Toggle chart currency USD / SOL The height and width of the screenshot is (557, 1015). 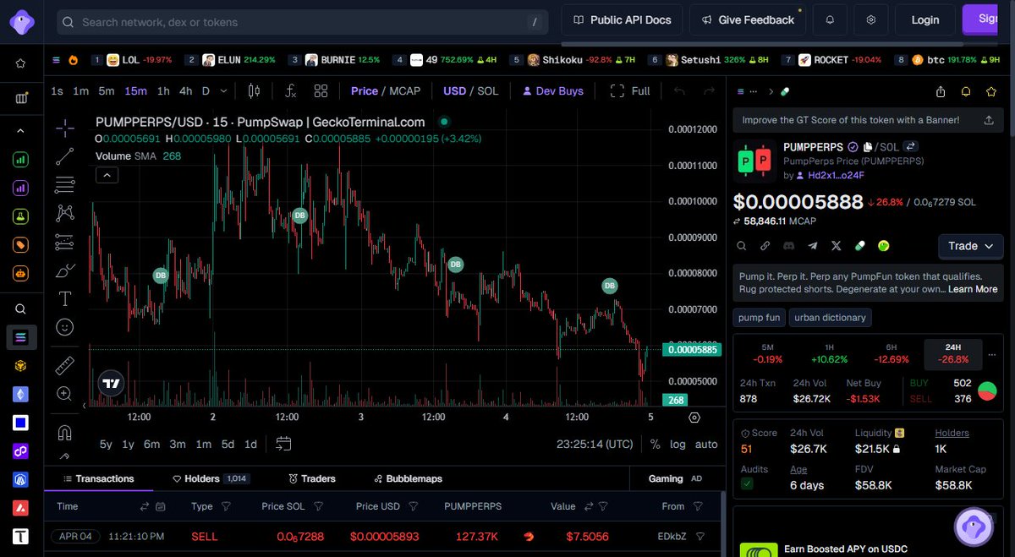[x=470, y=90]
